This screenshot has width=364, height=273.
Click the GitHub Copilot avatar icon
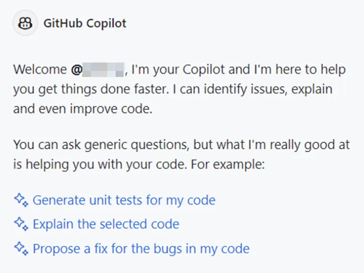25,23
